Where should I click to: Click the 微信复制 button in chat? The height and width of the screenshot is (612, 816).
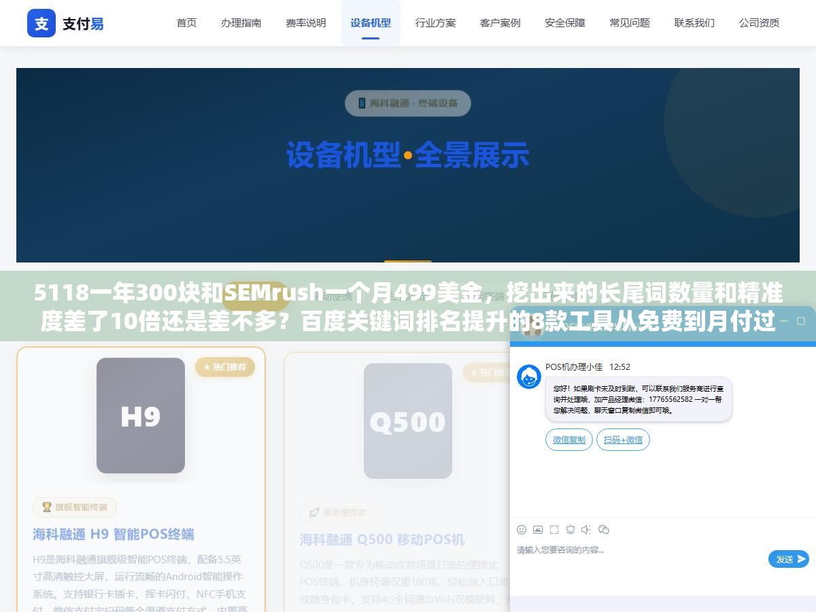(x=569, y=440)
